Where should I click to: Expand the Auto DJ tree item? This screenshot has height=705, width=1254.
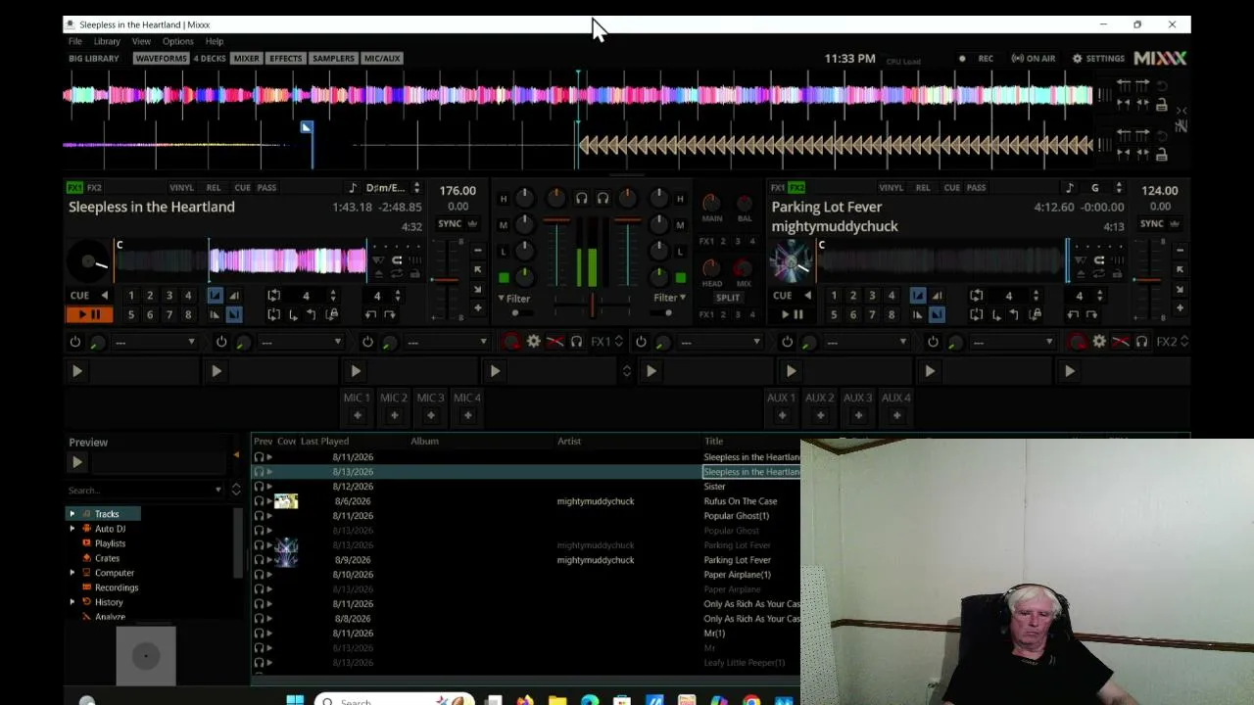(x=72, y=529)
